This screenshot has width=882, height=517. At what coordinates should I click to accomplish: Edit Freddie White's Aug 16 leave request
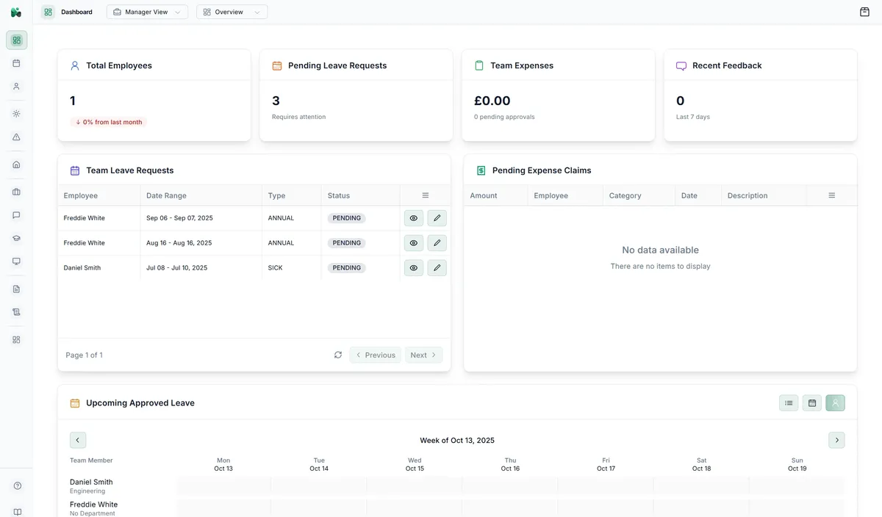(437, 243)
